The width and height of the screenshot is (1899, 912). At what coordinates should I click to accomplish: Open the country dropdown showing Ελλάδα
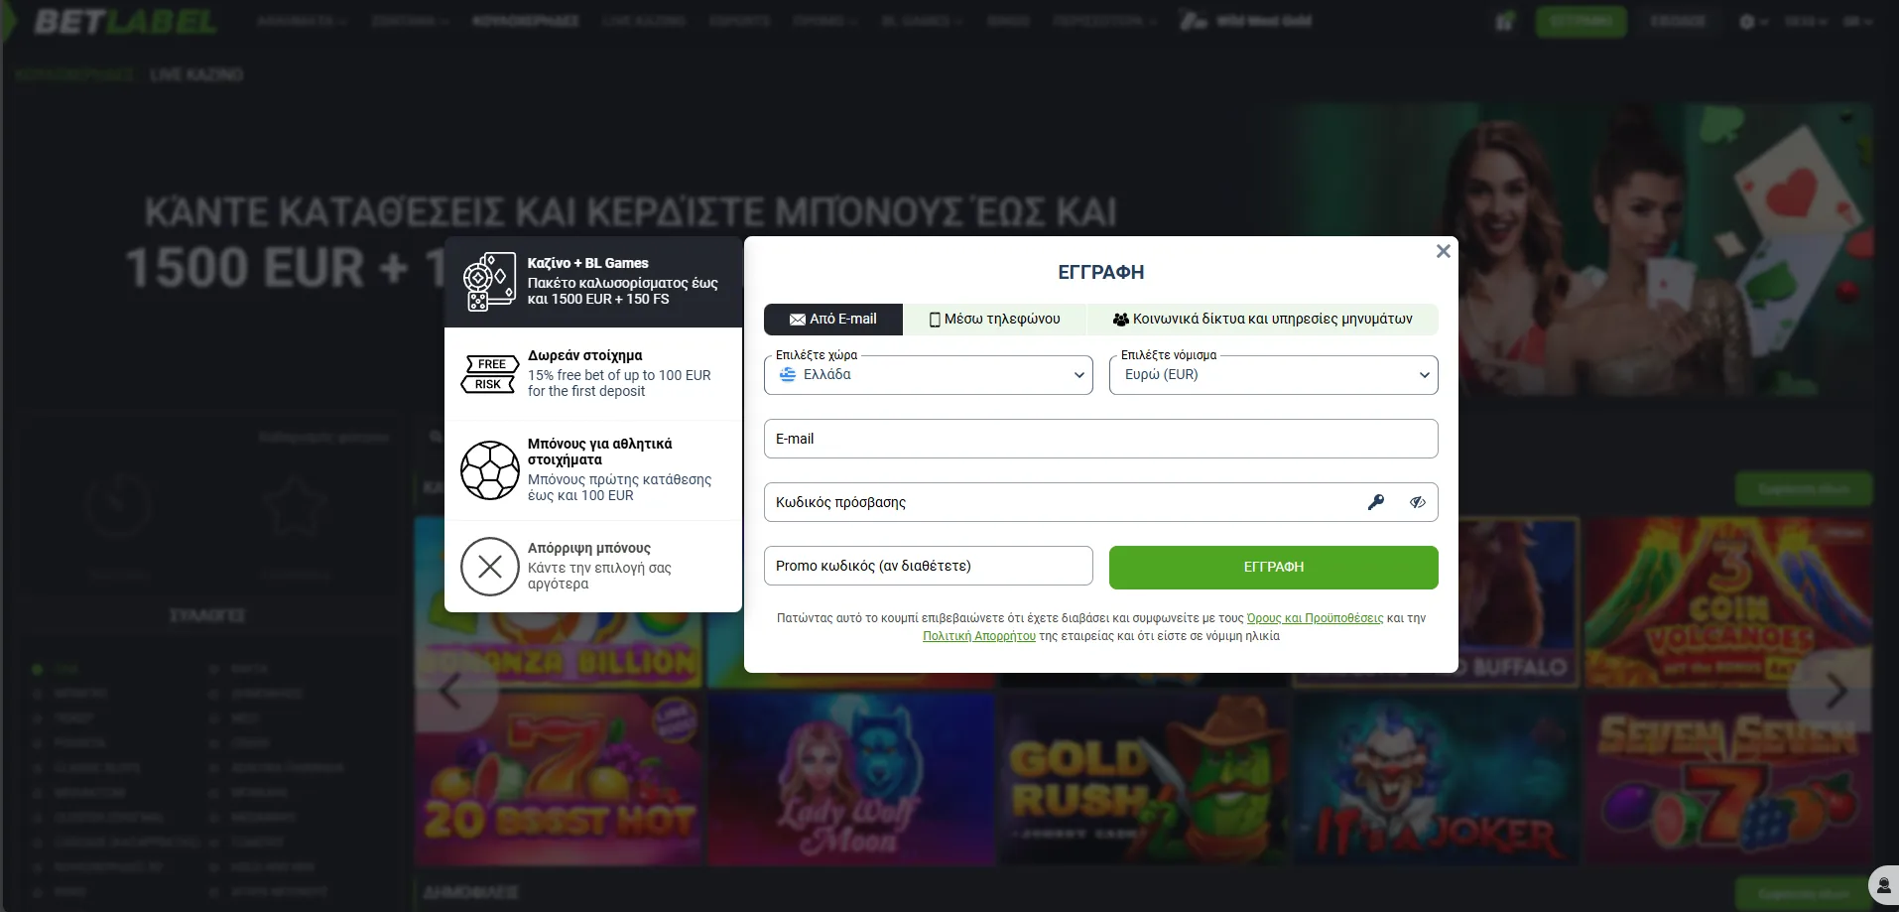coord(928,374)
